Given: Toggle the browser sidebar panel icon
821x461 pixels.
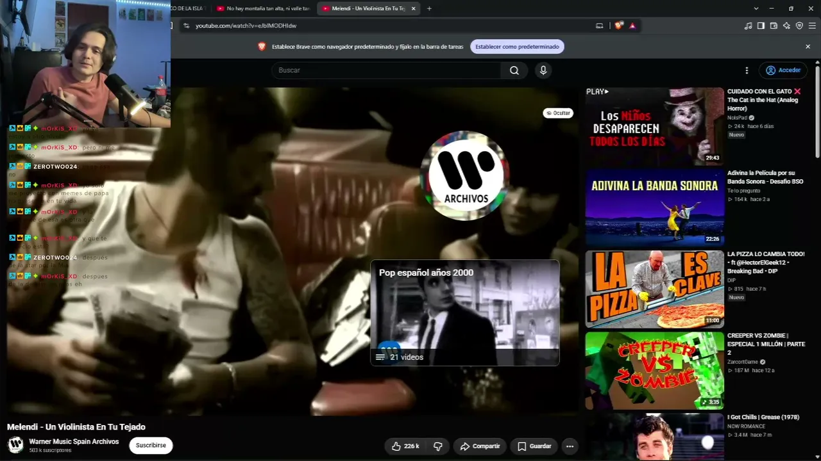Looking at the screenshot, I should (x=761, y=26).
